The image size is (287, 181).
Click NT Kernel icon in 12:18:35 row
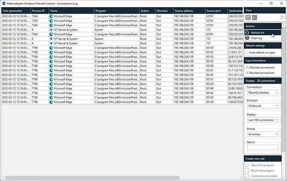(x=51, y=39)
